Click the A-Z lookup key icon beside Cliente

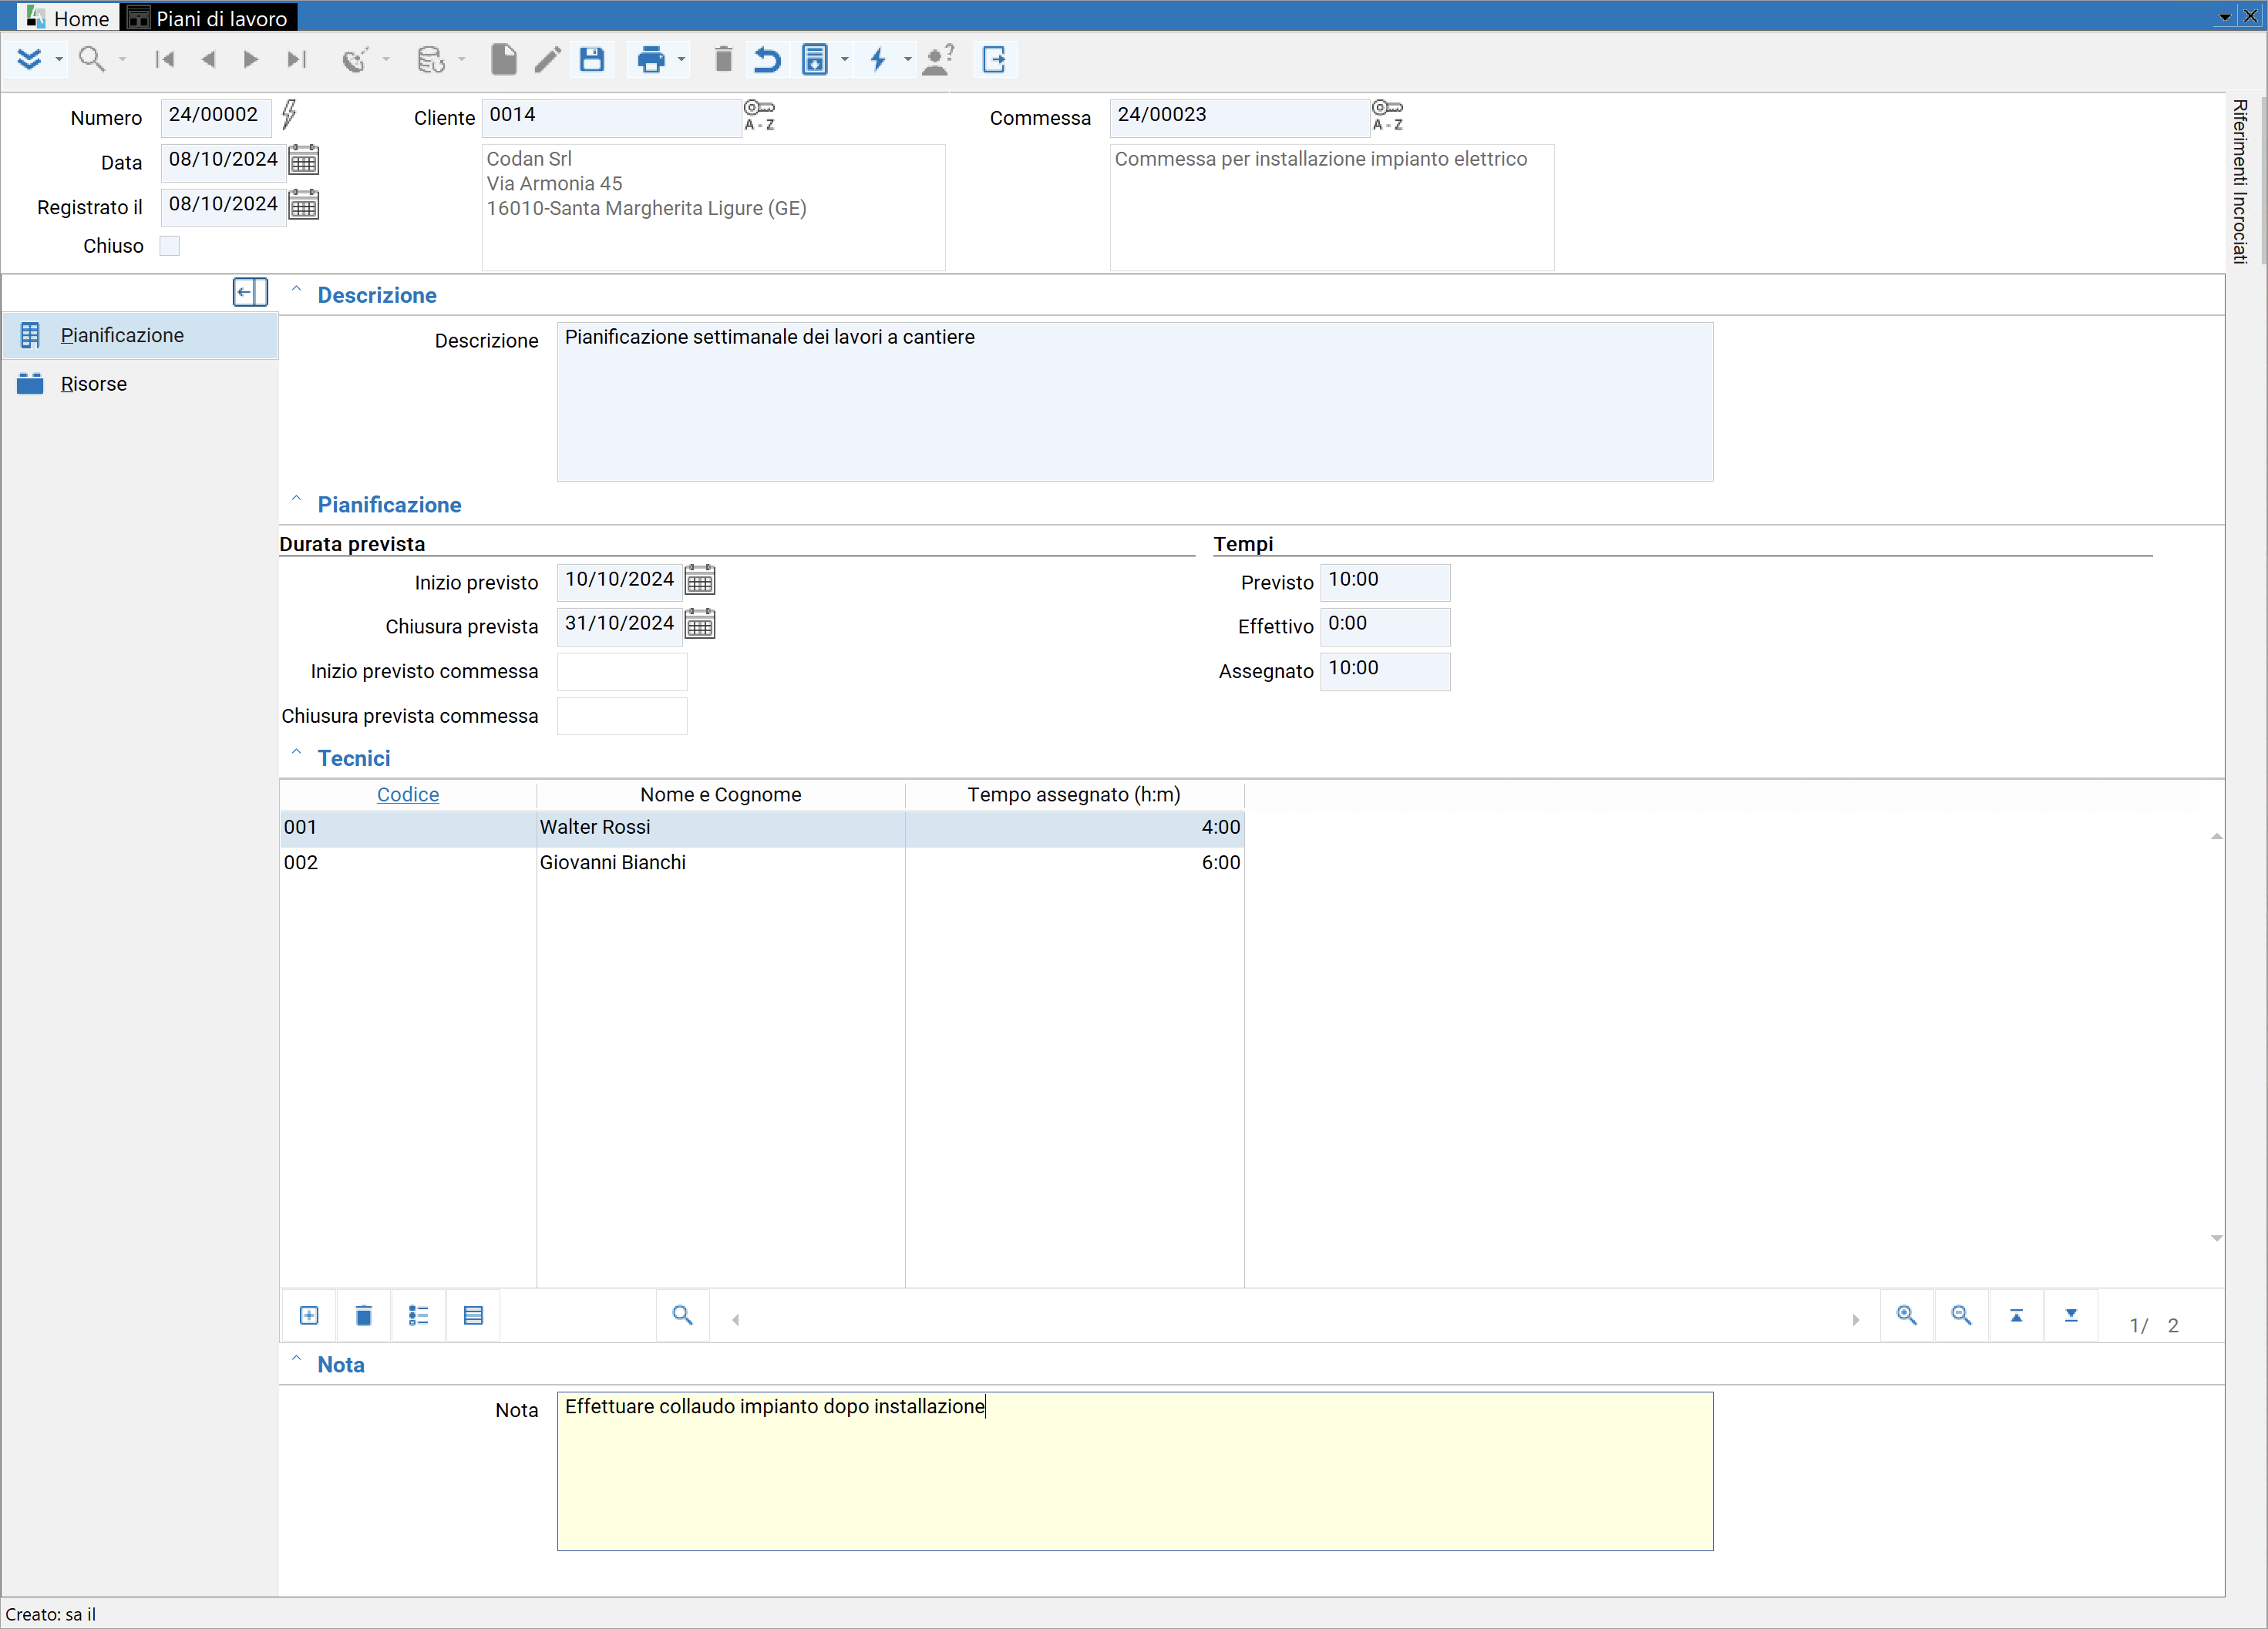[759, 116]
